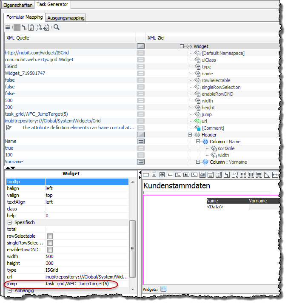
Task: Switch to the Ausgangsmapping tab
Action: pos(66,18)
